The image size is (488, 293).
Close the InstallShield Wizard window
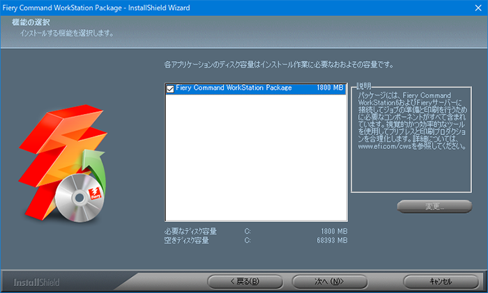(x=478, y=8)
